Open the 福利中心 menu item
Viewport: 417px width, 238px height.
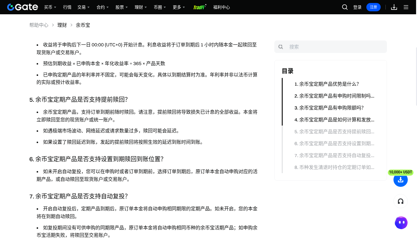[x=222, y=7]
